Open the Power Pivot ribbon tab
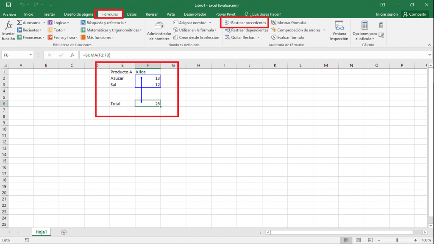The height and width of the screenshot is (244, 434). [225, 14]
